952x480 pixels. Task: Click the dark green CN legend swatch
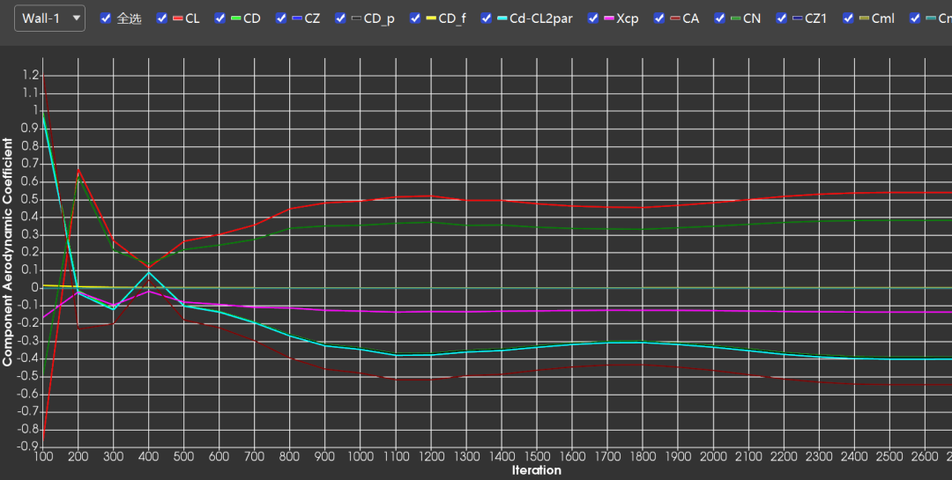pos(736,18)
